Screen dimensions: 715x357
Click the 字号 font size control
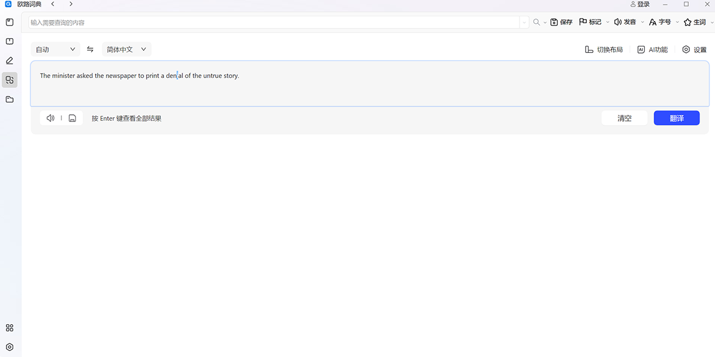pyautogui.click(x=660, y=22)
